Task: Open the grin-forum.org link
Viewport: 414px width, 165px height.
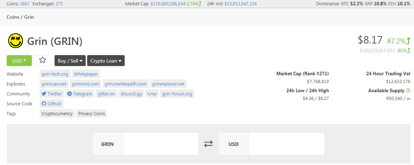Action: [x=177, y=94]
